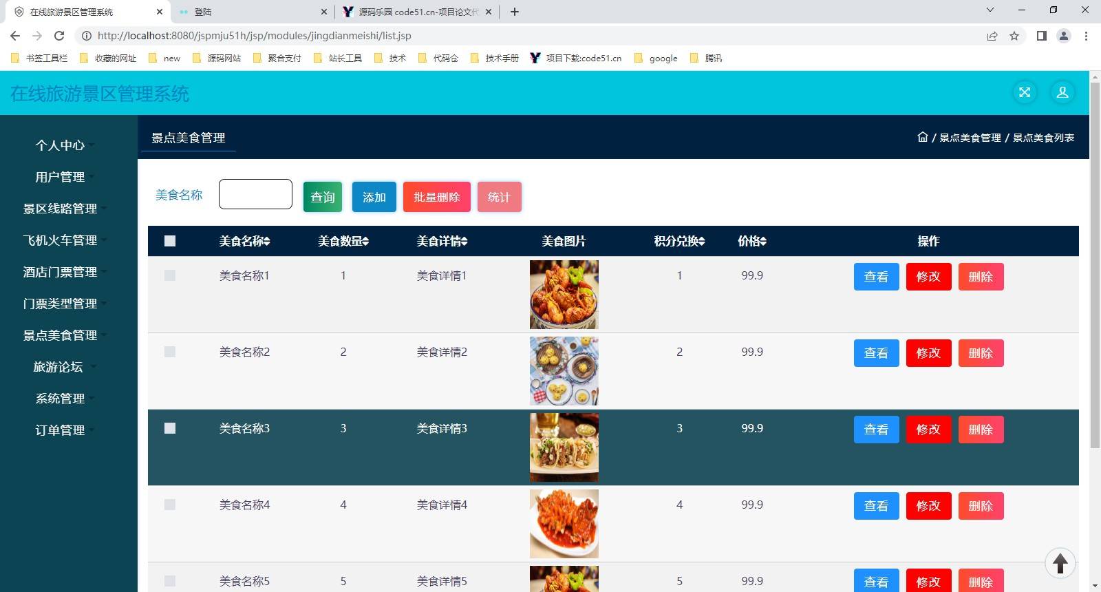Click the pink 统计 button
This screenshot has height=592, width=1101.
[x=500, y=197]
